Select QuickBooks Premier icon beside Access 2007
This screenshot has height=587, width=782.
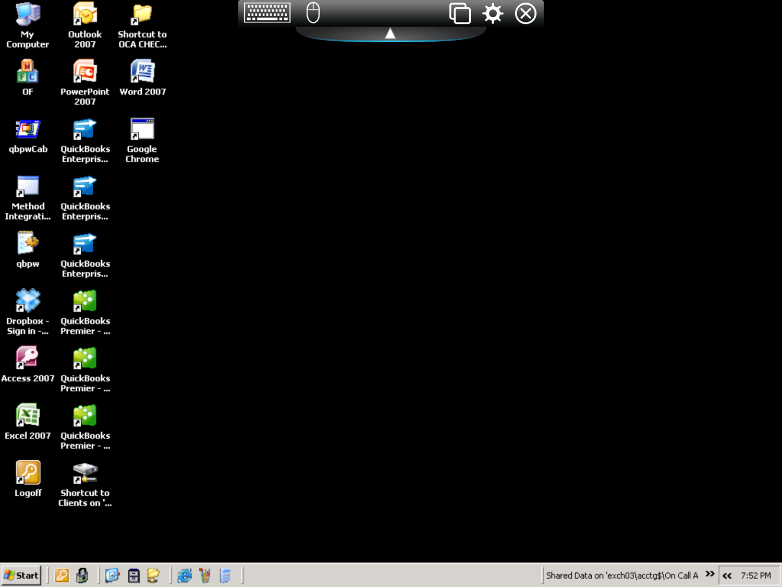point(85,369)
